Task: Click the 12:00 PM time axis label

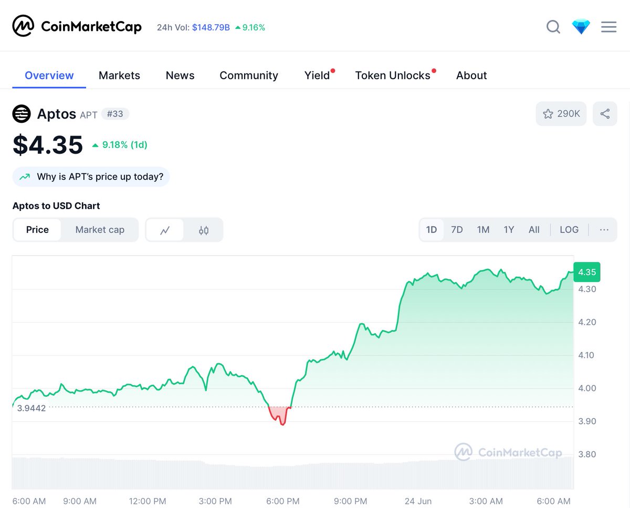Action: click(148, 501)
